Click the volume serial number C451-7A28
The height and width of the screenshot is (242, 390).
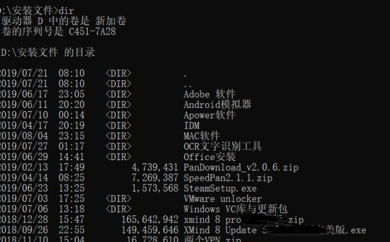92,32
